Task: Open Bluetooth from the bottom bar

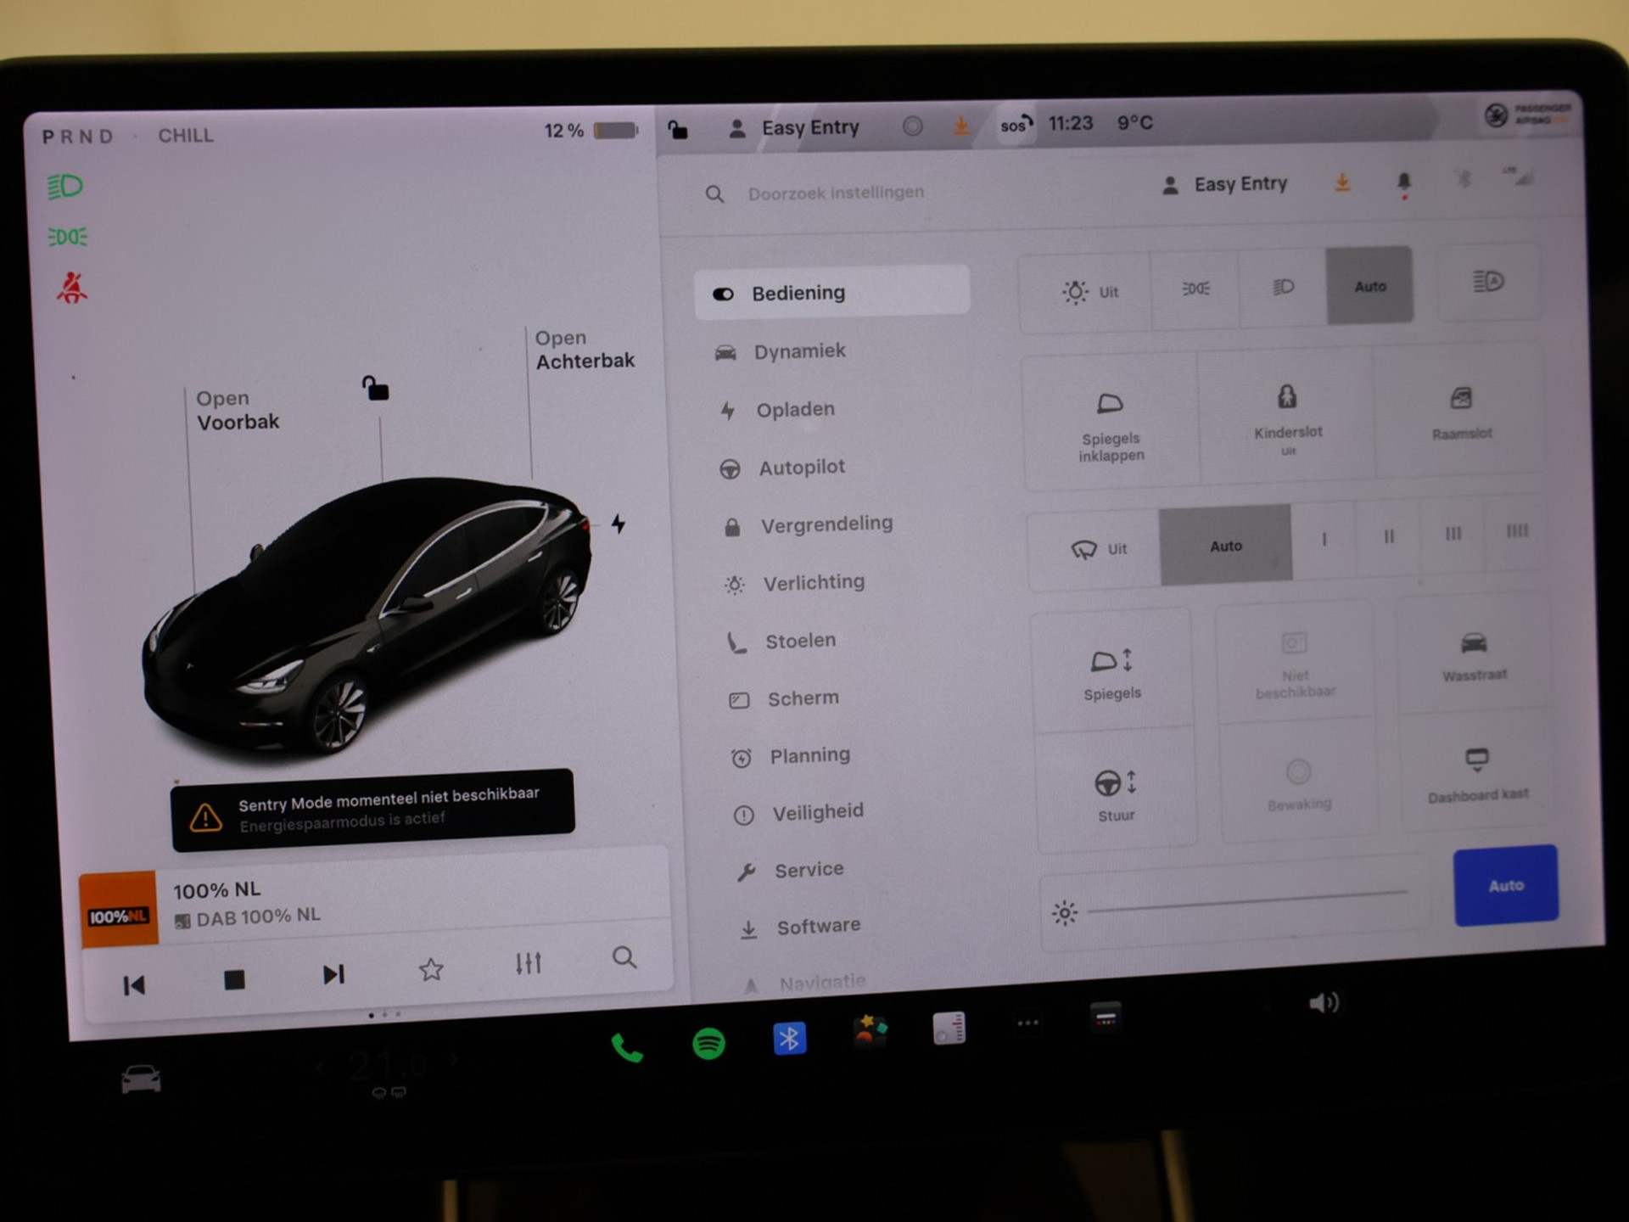Action: (x=789, y=1038)
